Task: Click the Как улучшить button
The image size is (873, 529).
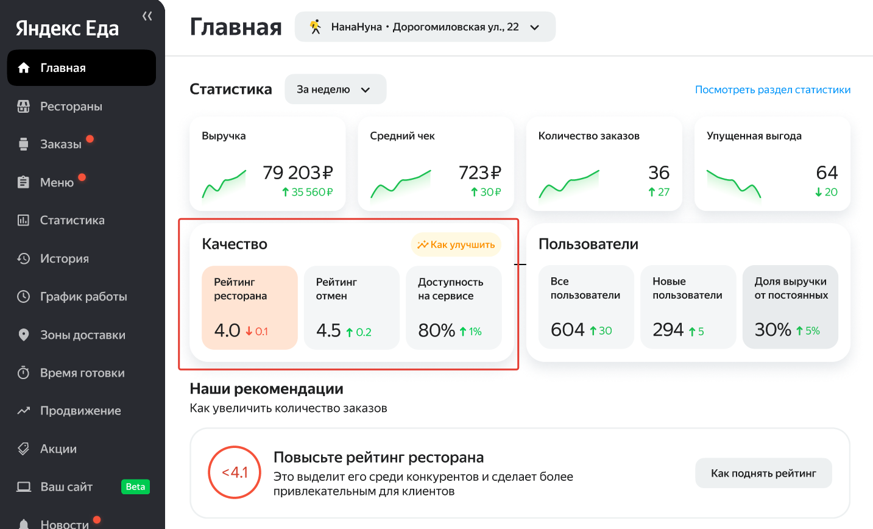Action: (456, 244)
